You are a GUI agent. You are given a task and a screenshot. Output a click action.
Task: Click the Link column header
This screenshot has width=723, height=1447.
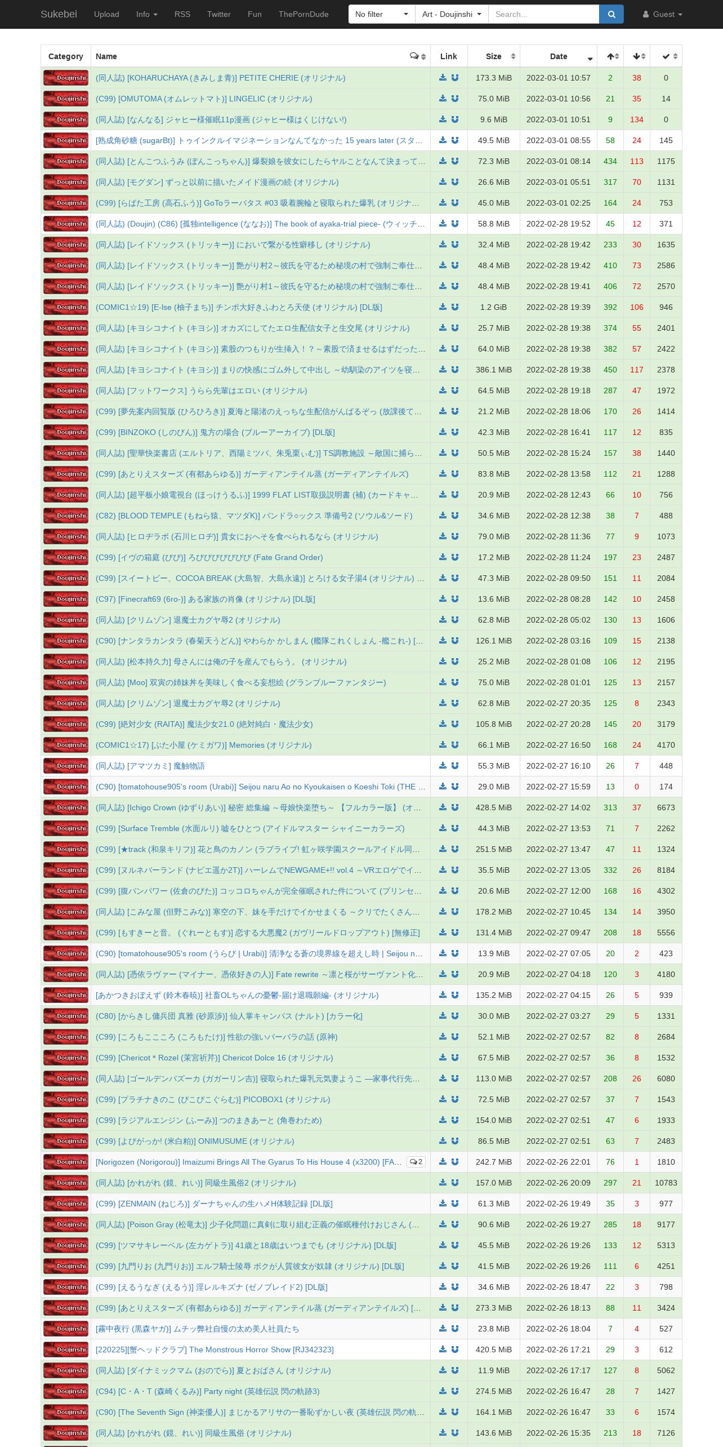coord(449,56)
